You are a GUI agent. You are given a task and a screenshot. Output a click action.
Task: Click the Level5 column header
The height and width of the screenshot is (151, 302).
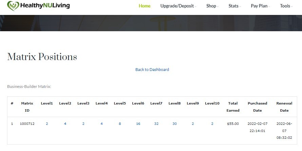[x=120, y=103]
